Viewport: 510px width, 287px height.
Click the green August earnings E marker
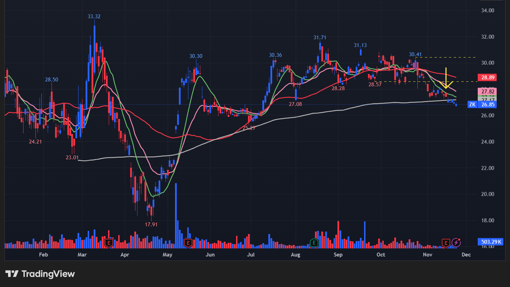(x=314, y=242)
